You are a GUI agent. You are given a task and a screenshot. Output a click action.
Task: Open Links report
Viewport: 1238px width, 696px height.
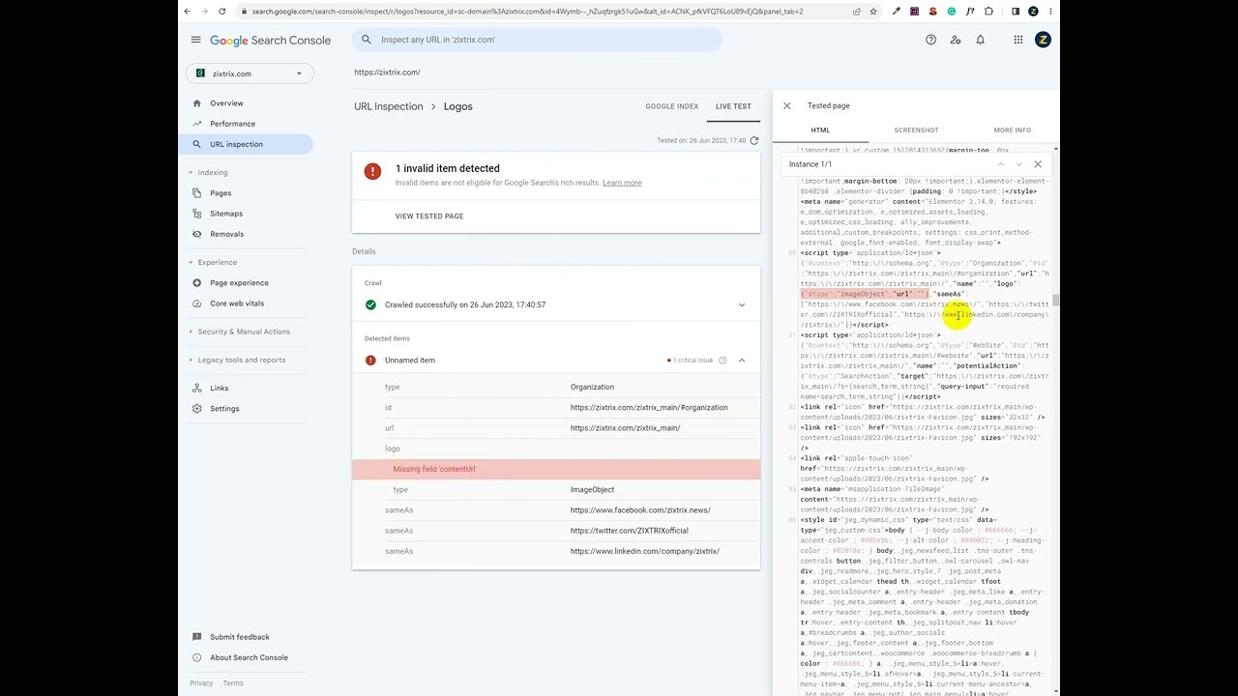click(x=220, y=389)
